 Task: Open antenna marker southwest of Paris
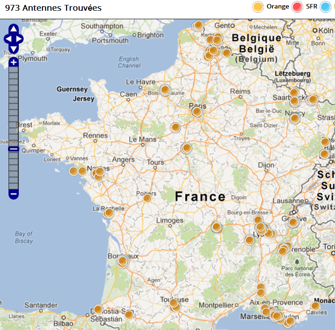175,127
